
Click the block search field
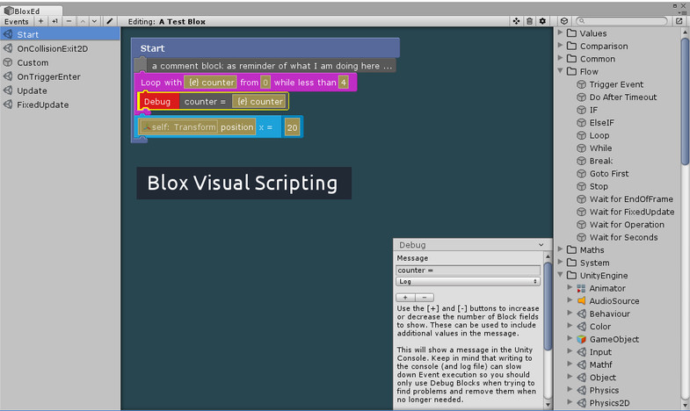(x=621, y=21)
